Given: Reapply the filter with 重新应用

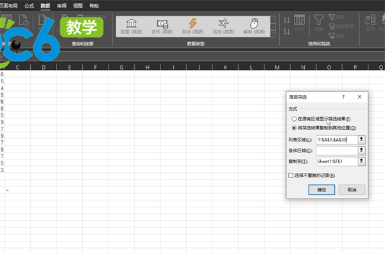Looking at the screenshot, I should tap(341, 26).
